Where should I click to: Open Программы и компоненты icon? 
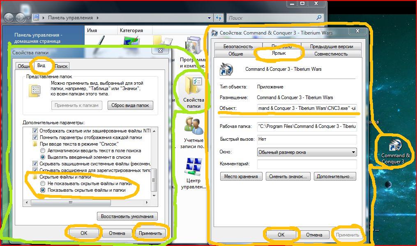[x=194, y=52]
